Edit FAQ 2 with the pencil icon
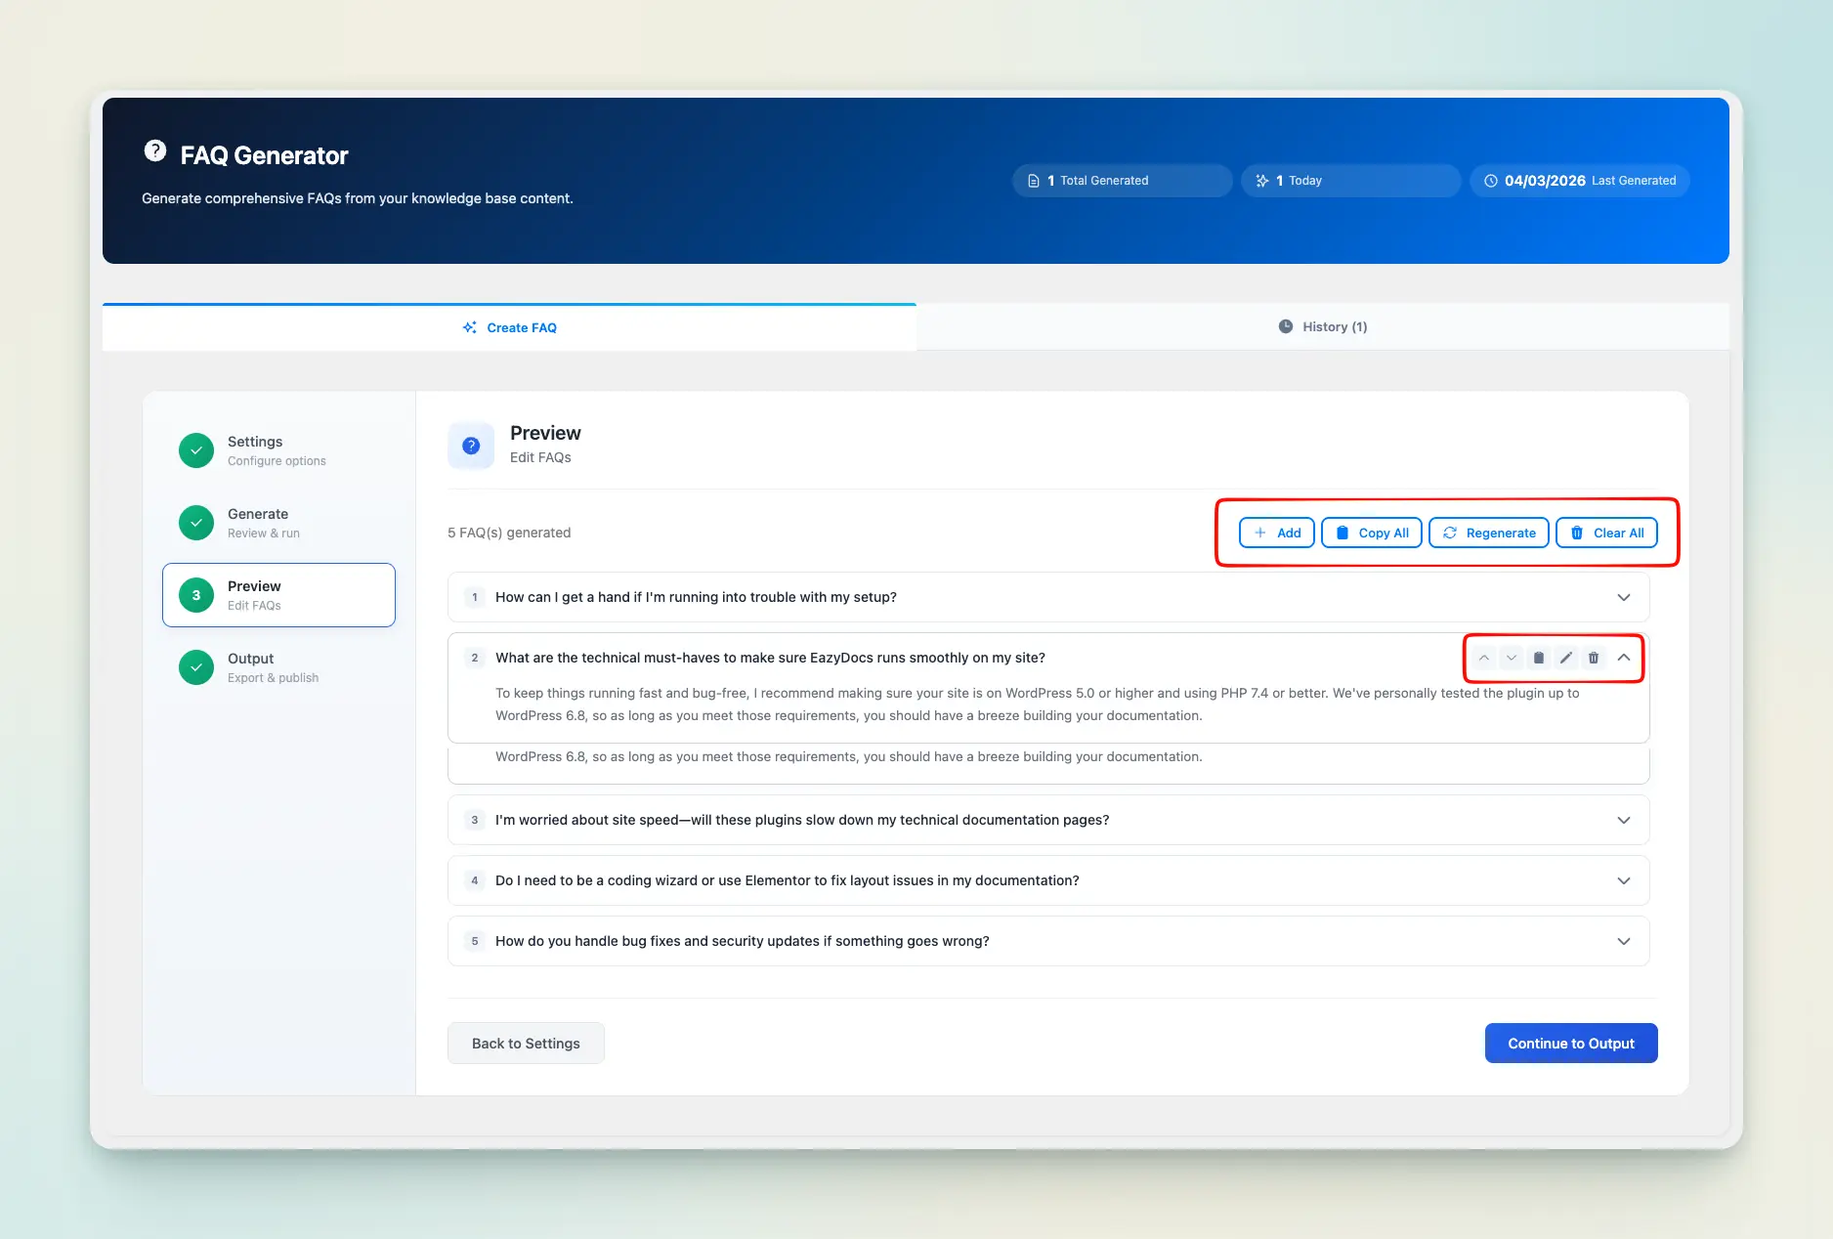 [1565, 658]
